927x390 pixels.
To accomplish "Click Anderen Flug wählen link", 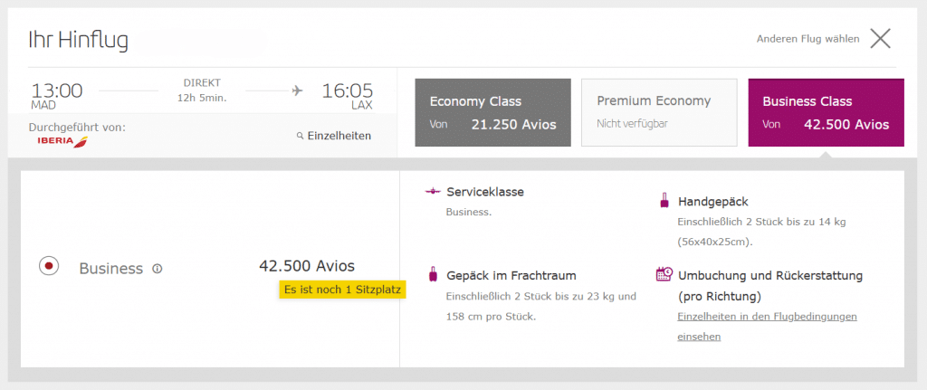I will point(808,39).
